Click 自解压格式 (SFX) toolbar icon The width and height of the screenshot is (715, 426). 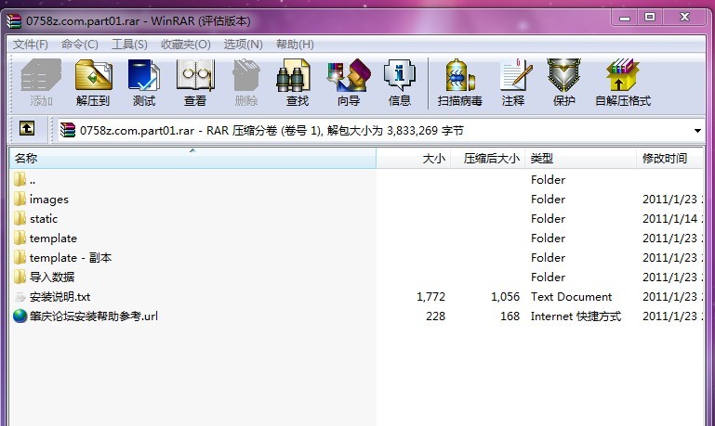623,83
